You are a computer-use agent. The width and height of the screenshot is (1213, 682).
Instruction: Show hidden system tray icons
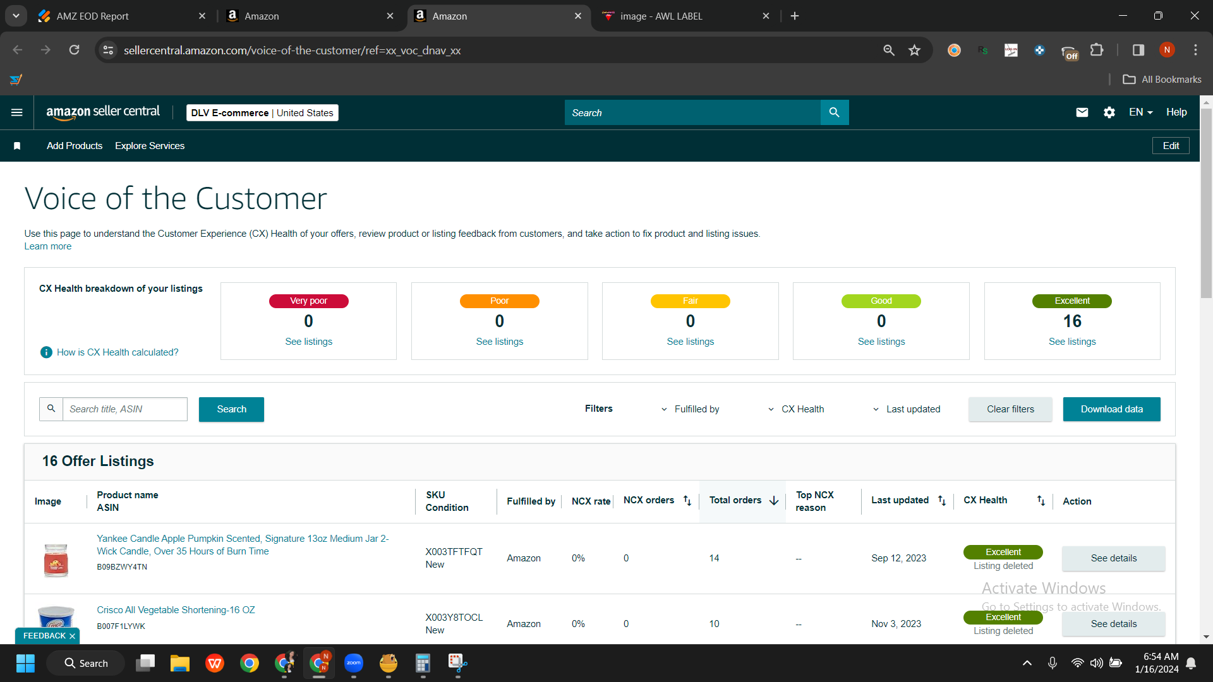(x=1027, y=663)
